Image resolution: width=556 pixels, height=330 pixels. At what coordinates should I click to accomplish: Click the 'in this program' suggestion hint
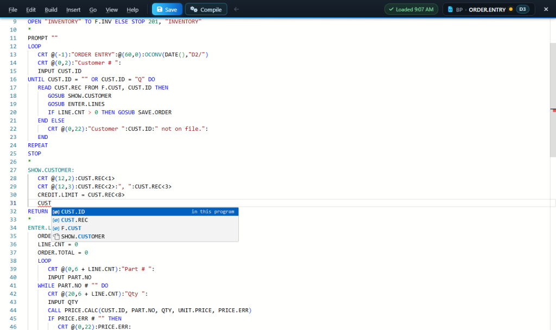point(213,211)
